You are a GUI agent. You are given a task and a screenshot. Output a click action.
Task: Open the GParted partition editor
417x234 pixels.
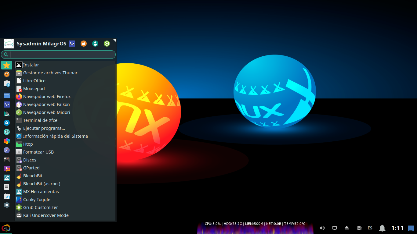[x=31, y=168]
